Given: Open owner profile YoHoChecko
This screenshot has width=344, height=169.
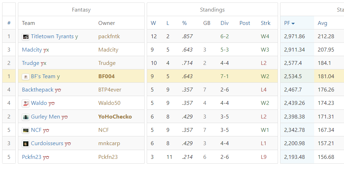Looking at the screenshot, I should [115, 117].
